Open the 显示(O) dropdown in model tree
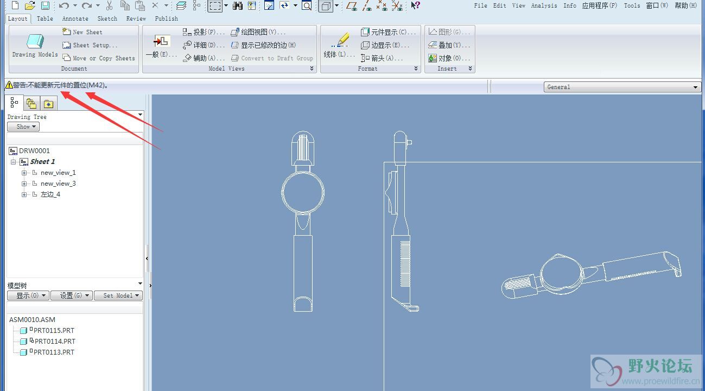This screenshot has height=391, width=705. [28, 295]
